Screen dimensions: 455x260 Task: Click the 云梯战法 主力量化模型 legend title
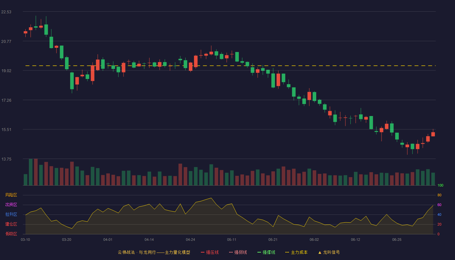154,252
